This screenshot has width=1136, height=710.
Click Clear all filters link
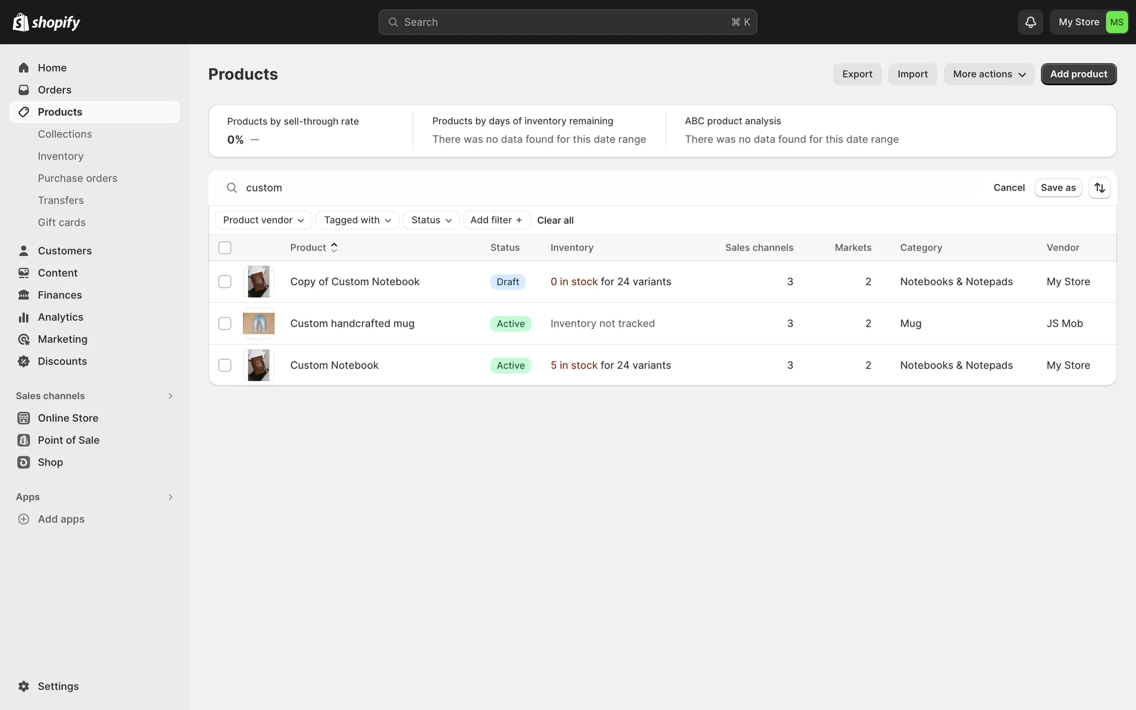[x=555, y=220]
